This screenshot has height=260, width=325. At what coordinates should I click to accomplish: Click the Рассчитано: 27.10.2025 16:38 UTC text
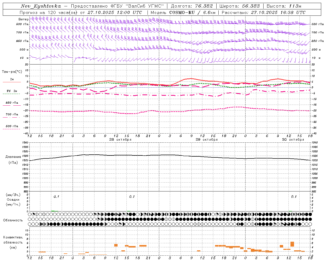point(264,12)
